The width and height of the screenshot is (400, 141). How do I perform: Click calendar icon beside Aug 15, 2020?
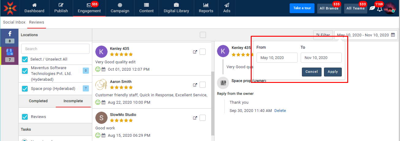104,135
